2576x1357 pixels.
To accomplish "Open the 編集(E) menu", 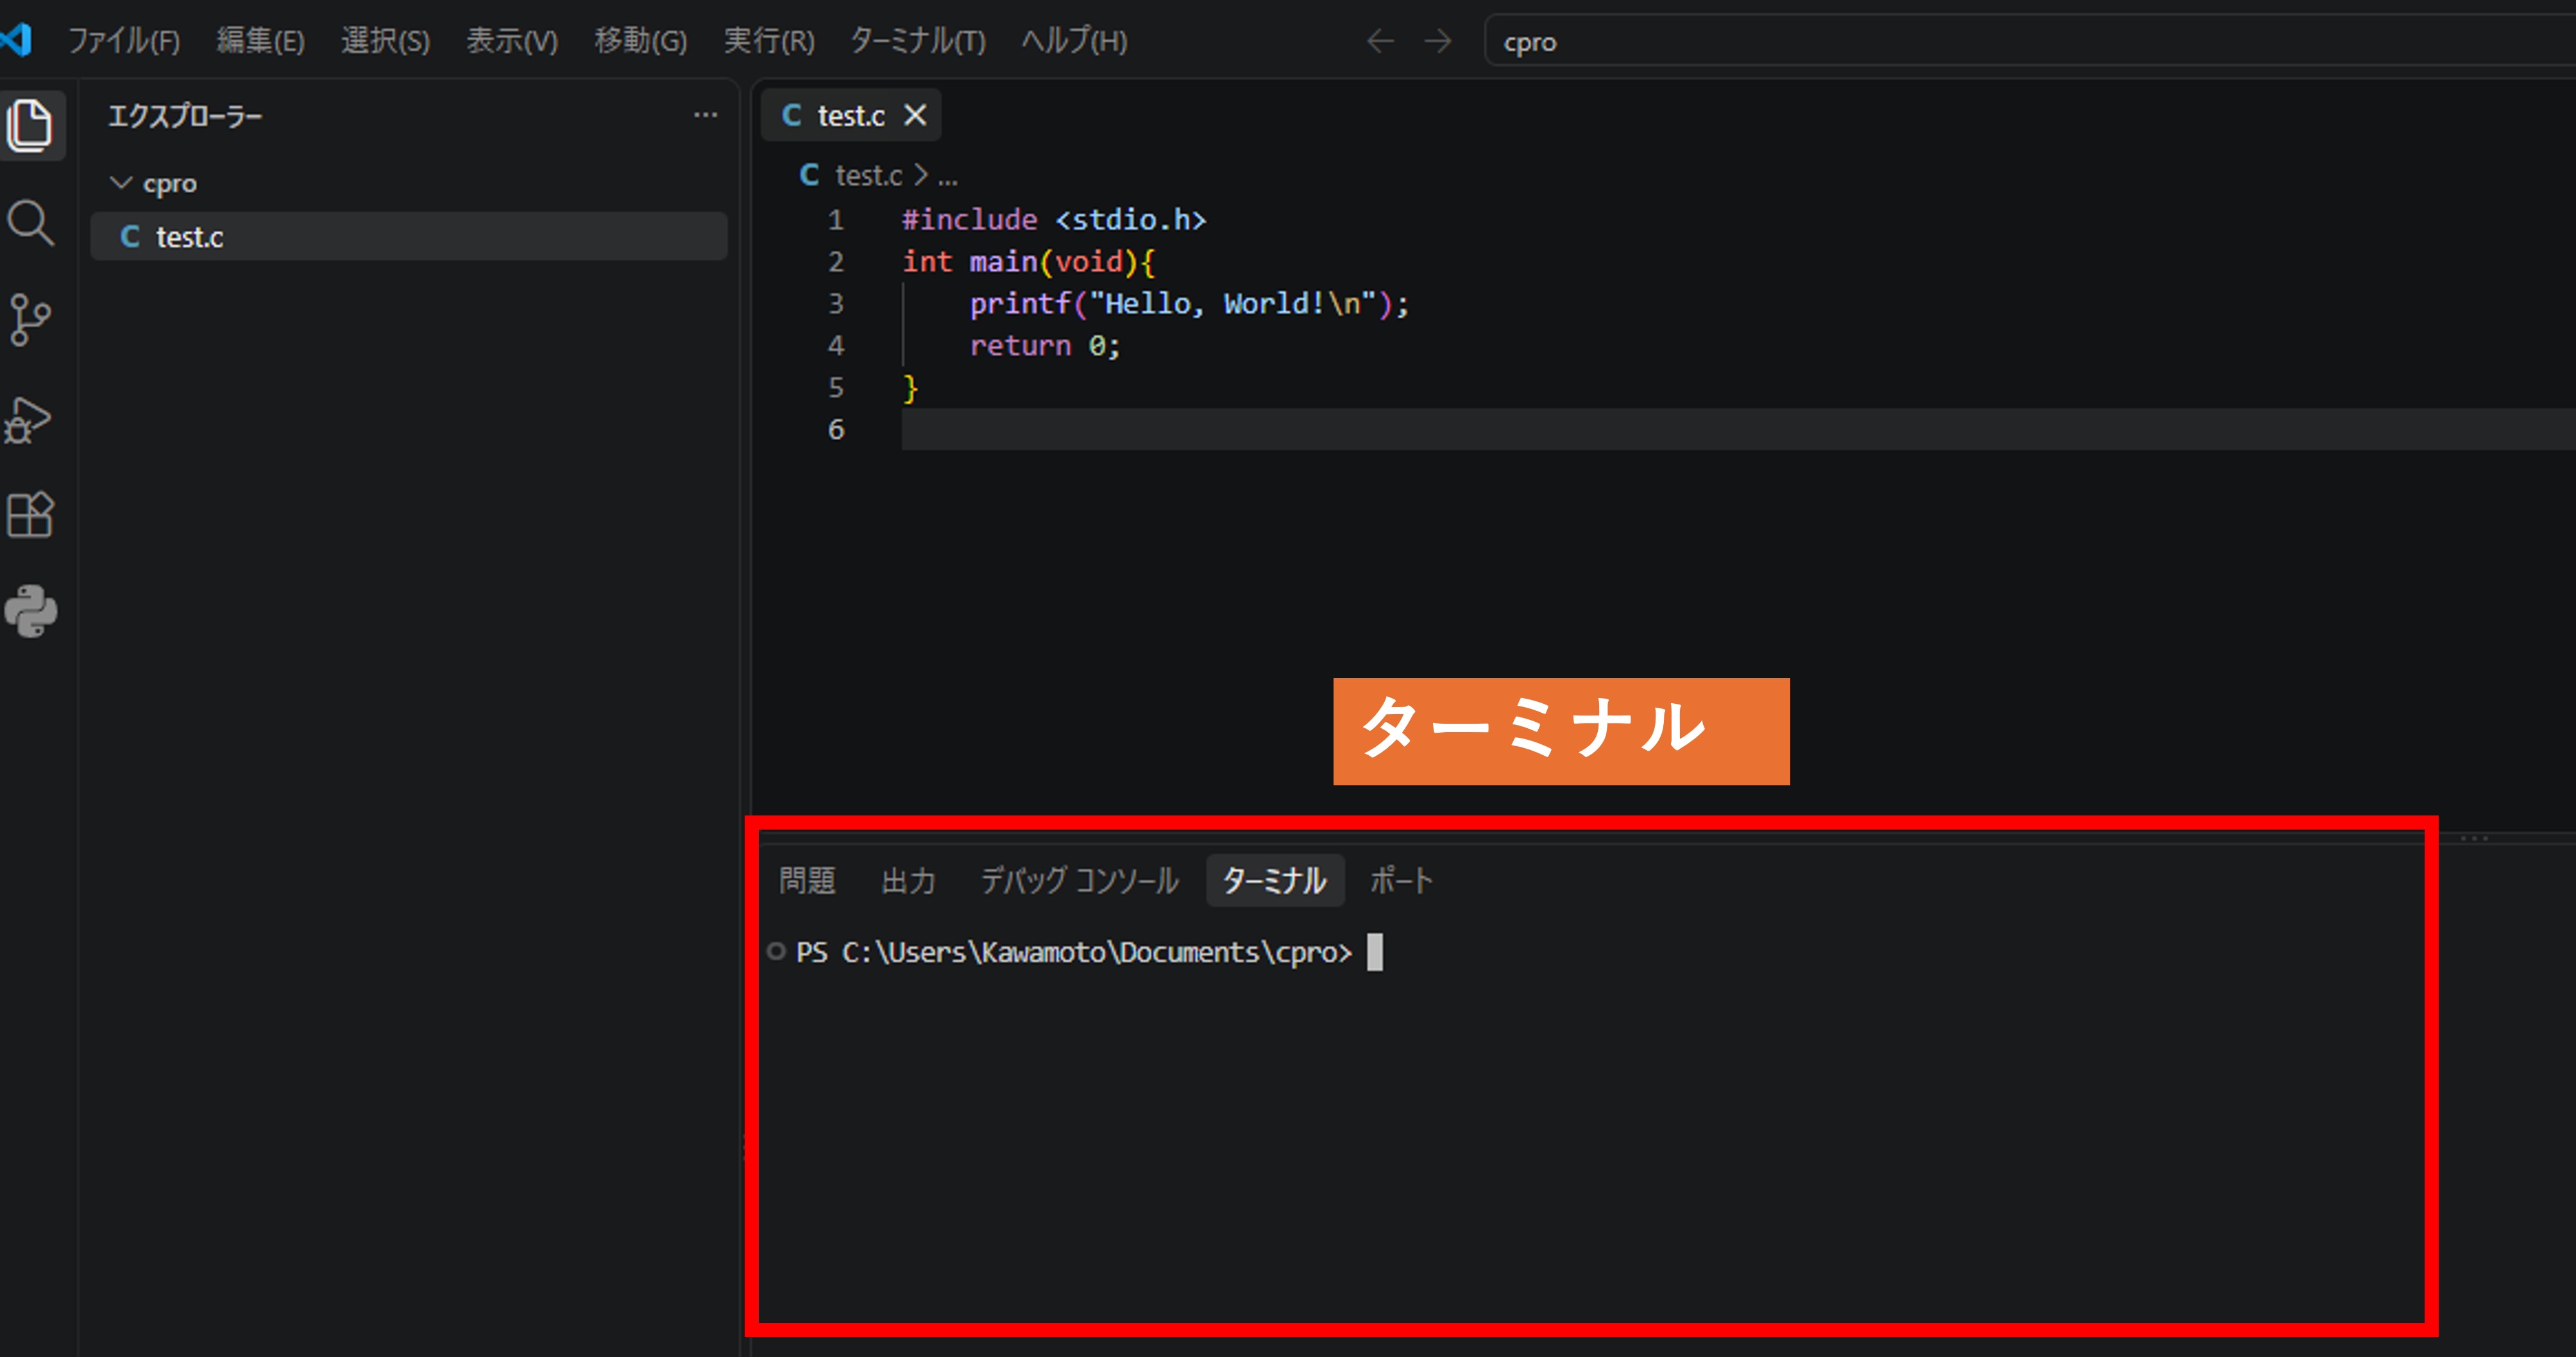I will (261, 41).
